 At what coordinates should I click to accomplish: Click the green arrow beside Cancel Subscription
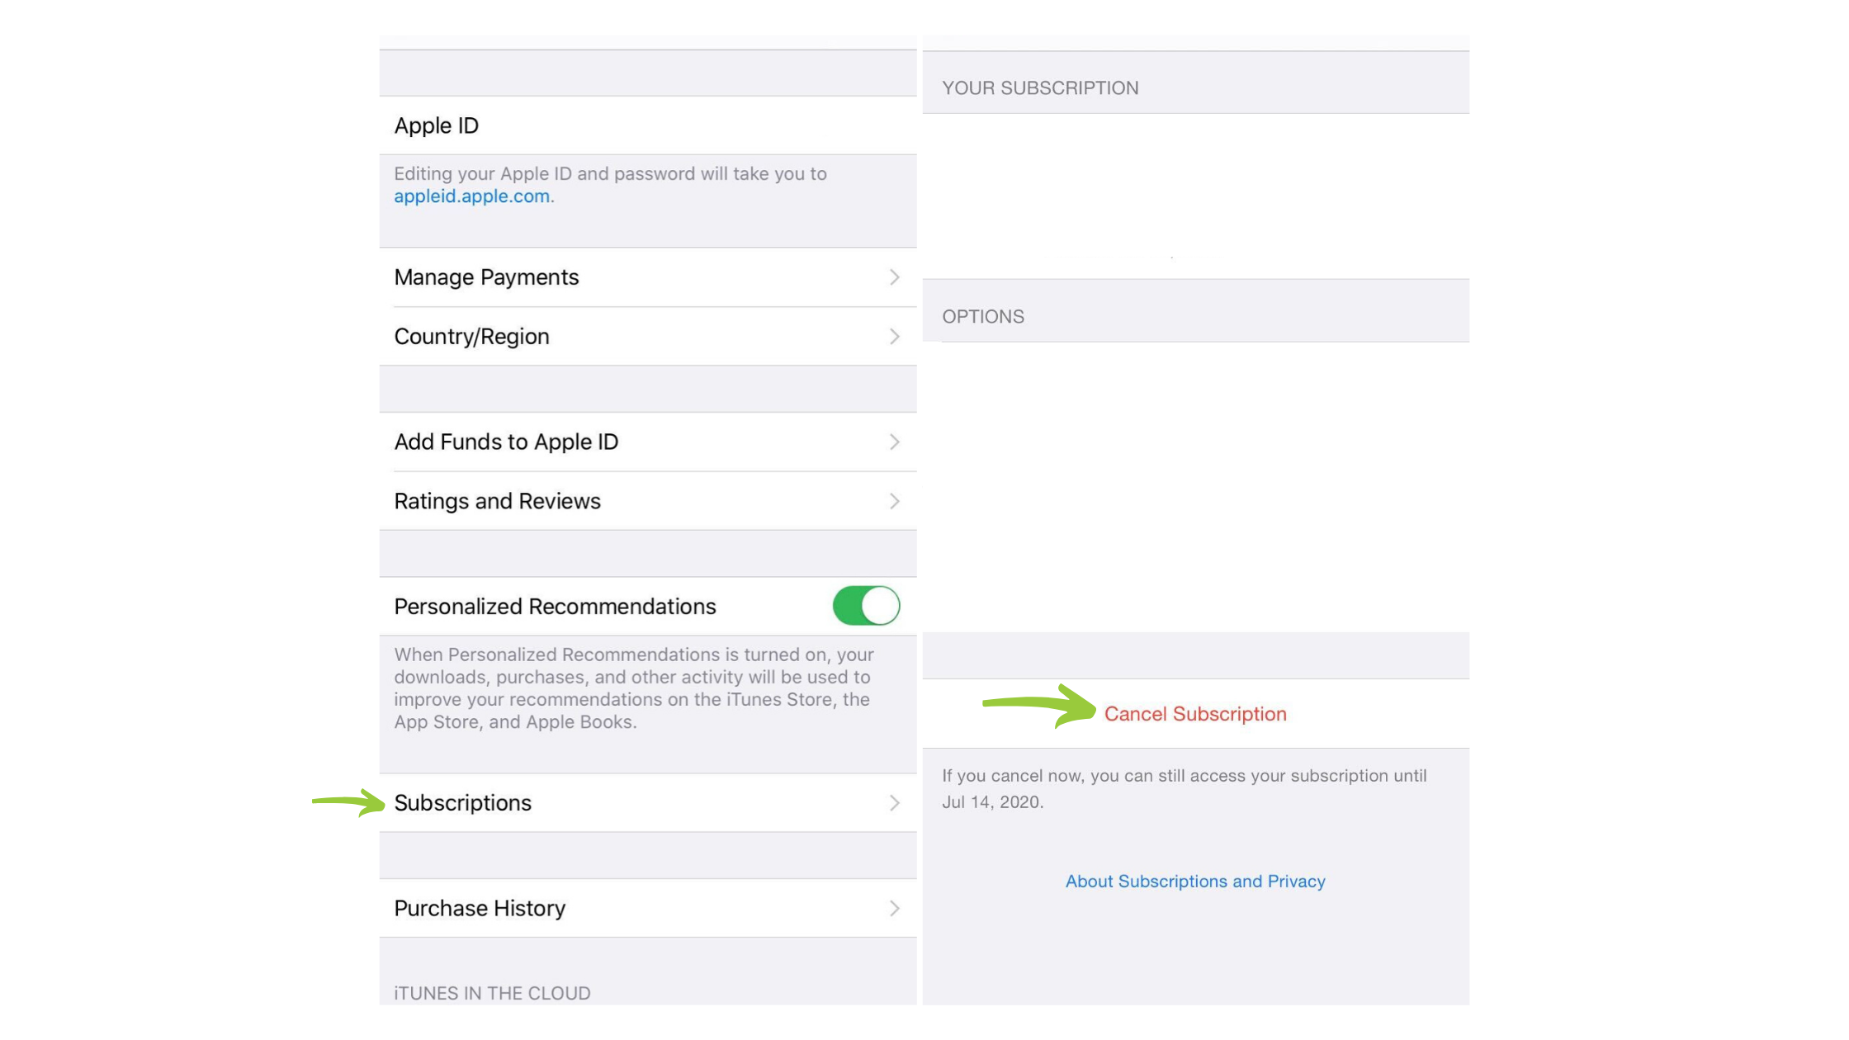[x=1039, y=706]
